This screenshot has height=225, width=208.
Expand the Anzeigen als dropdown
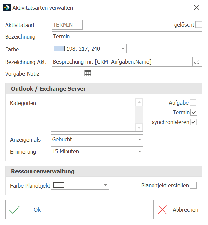[x=140, y=139]
